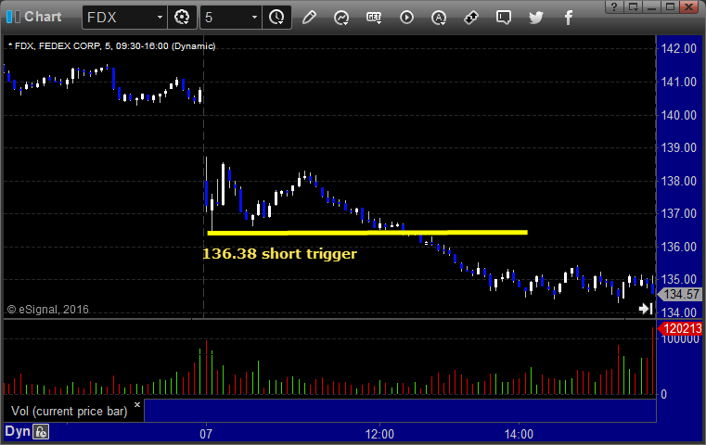Click the 139.00 price axis label
The image size is (706, 445).
(x=679, y=147)
